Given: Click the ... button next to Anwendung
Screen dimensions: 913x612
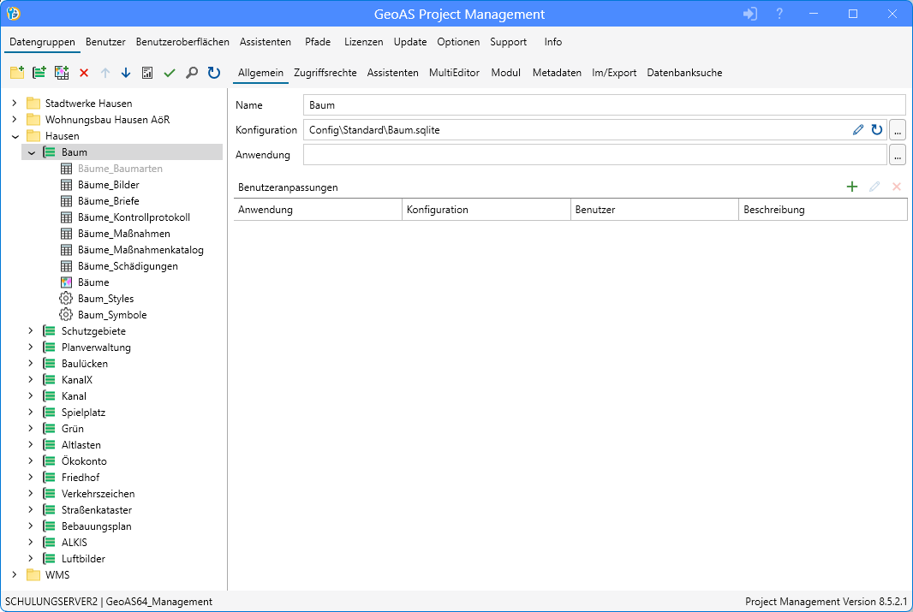Looking at the screenshot, I should point(897,155).
